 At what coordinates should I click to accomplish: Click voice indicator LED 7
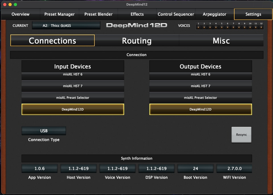point(233,27)
